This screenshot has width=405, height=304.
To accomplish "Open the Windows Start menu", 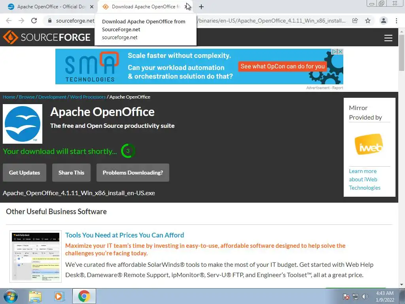I will tap(11, 296).
